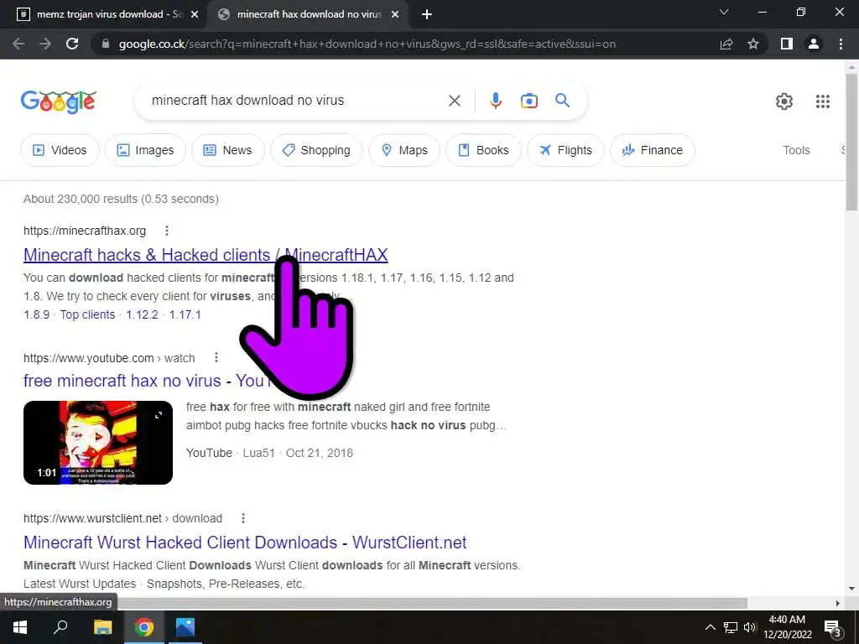This screenshot has height=644, width=859.
Task: Open the tab search dropdown
Action: (724, 12)
